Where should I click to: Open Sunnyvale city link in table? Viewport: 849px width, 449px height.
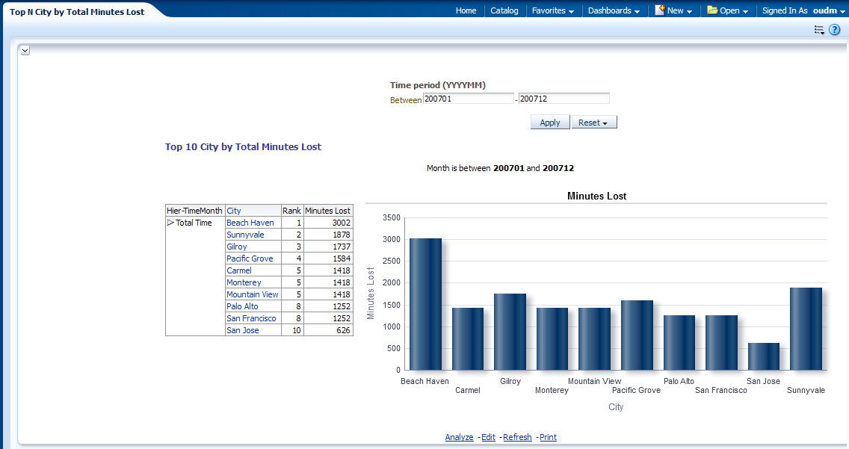[x=245, y=235]
